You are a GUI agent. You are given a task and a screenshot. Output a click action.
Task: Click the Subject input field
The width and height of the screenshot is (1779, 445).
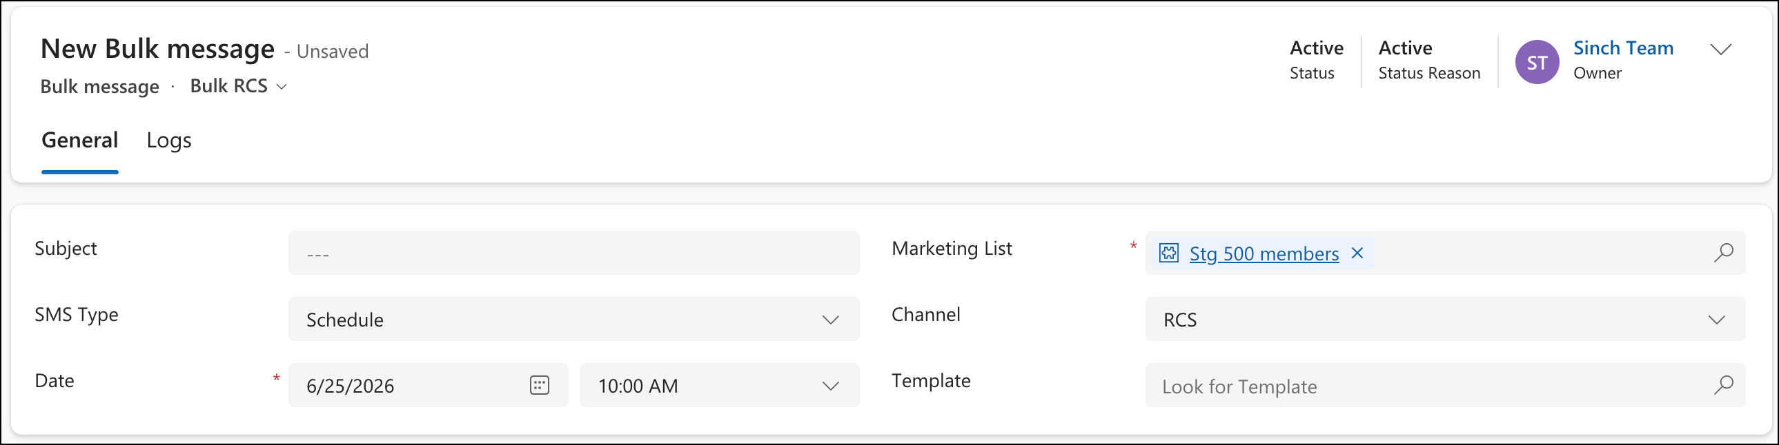574,253
